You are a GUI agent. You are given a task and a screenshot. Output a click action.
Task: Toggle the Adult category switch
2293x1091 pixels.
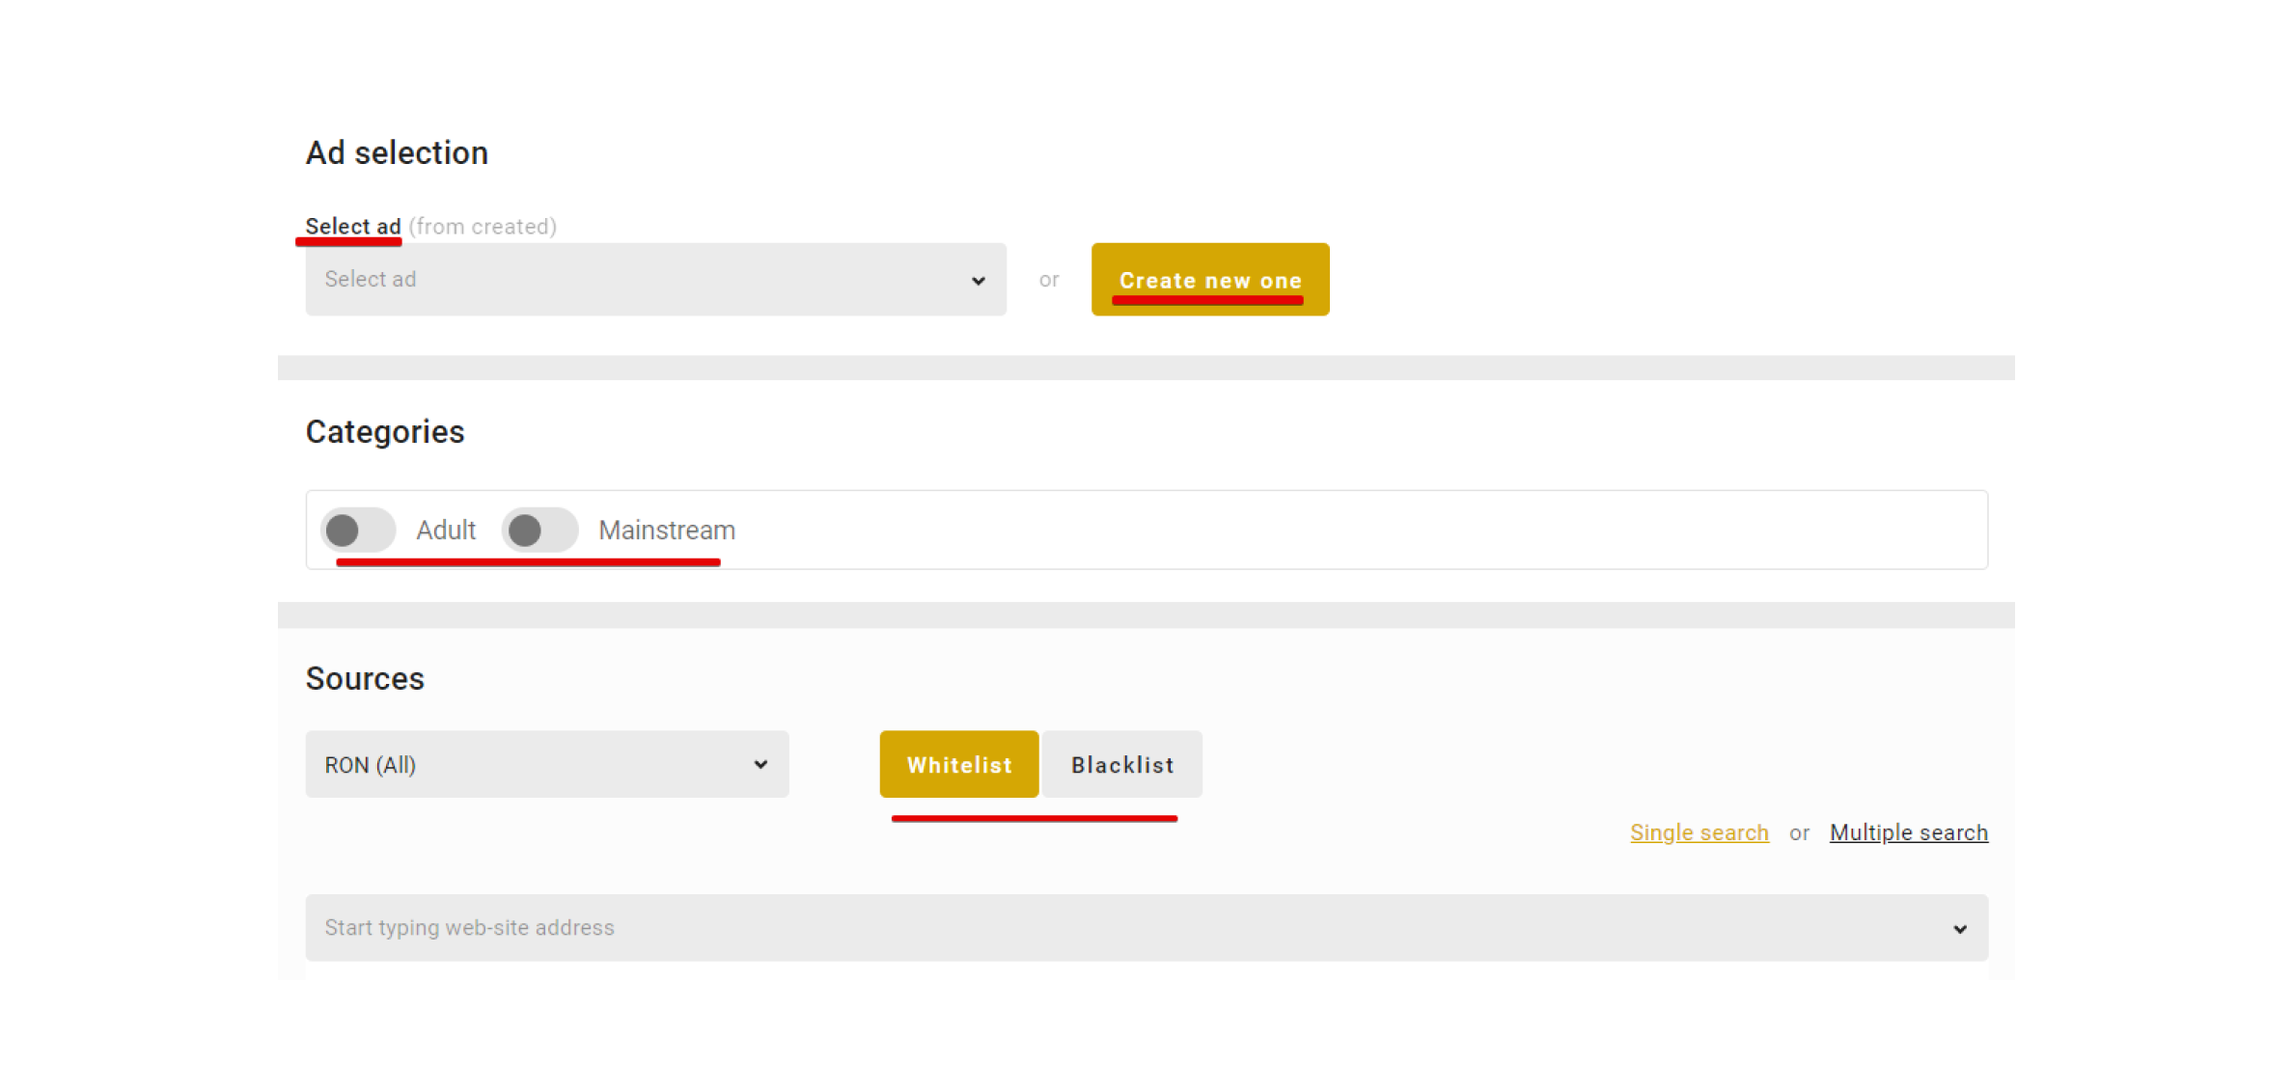[x=358, y=530]
